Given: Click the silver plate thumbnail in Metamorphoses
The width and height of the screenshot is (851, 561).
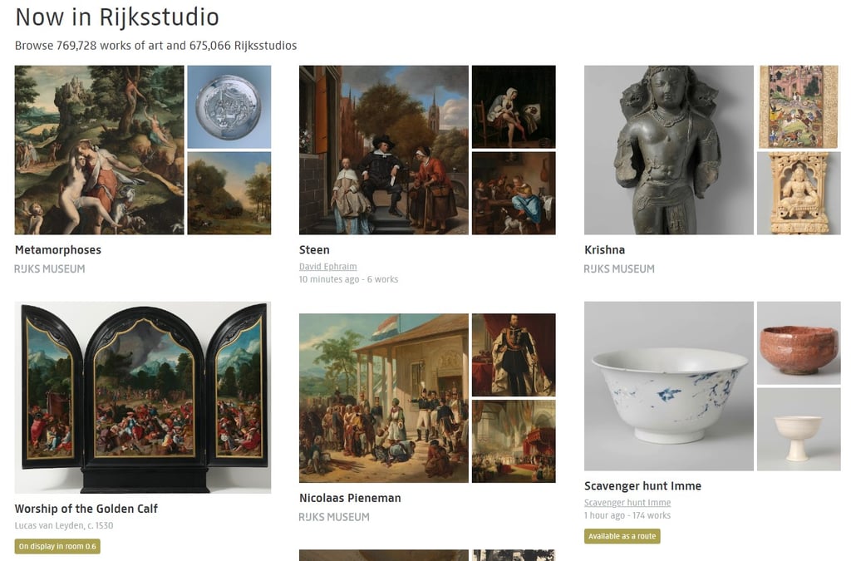Looking at the screenshot, I should point(229,107).
